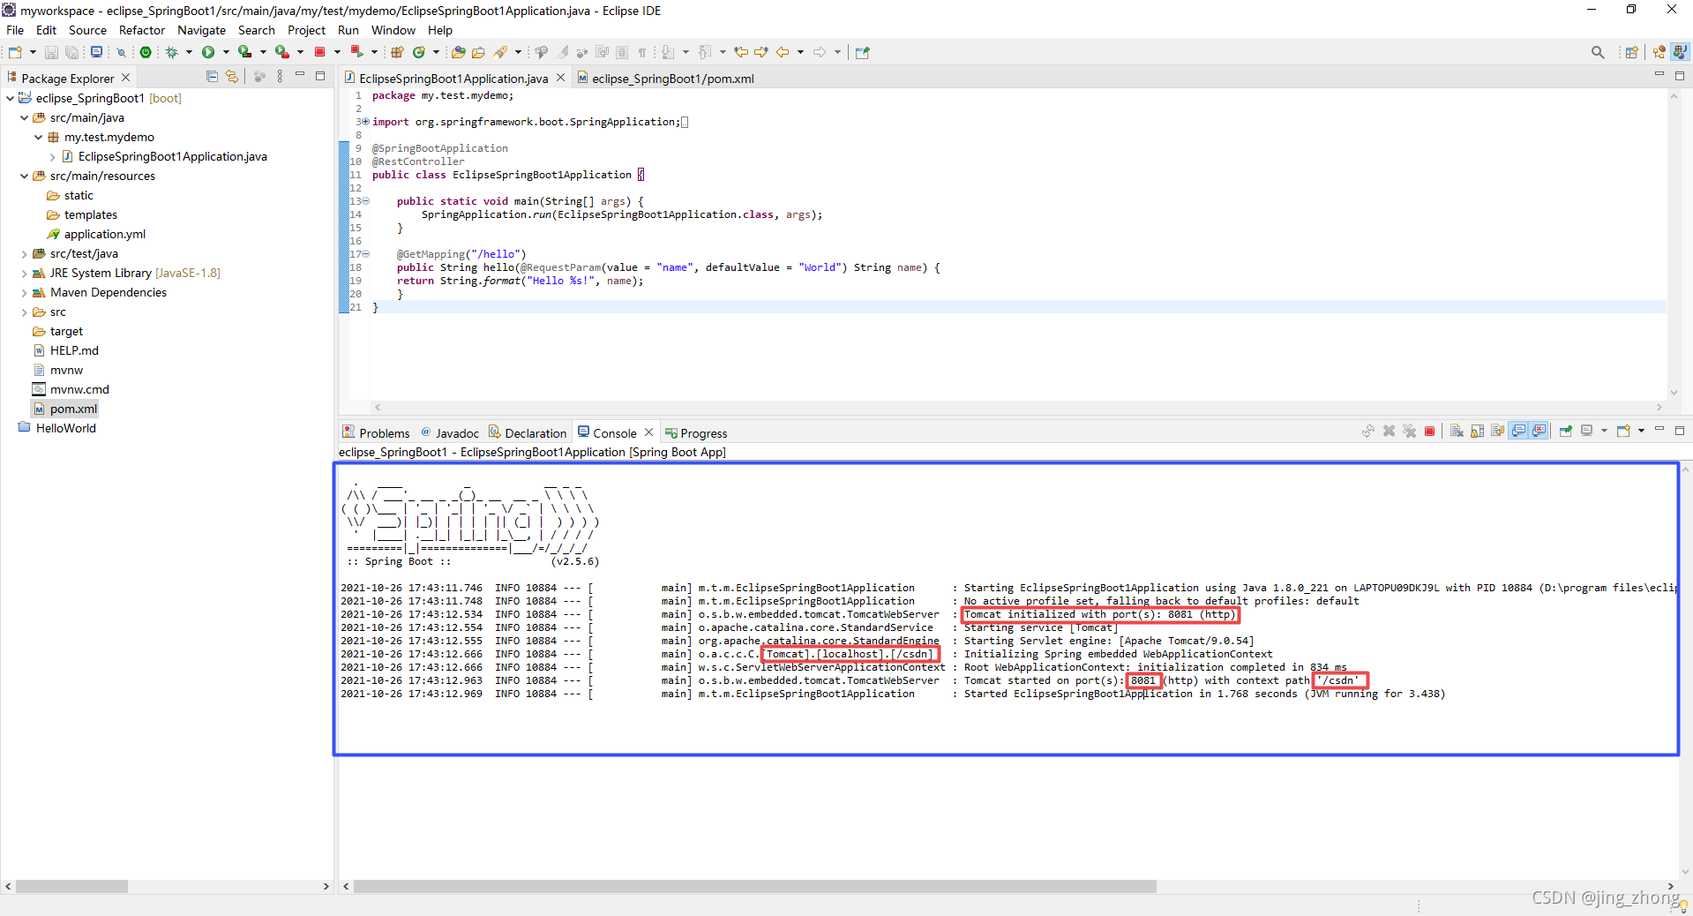
Task: Click the console Terminate red square
Action: (x=1429, y=431)
